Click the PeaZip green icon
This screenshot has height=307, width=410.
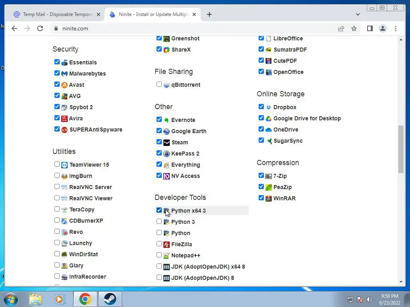point(269,187)
